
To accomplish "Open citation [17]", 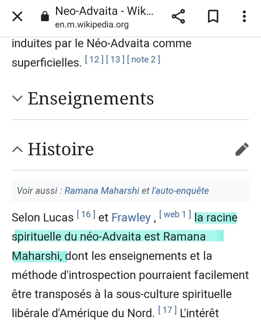I will (x=167, y=310).
